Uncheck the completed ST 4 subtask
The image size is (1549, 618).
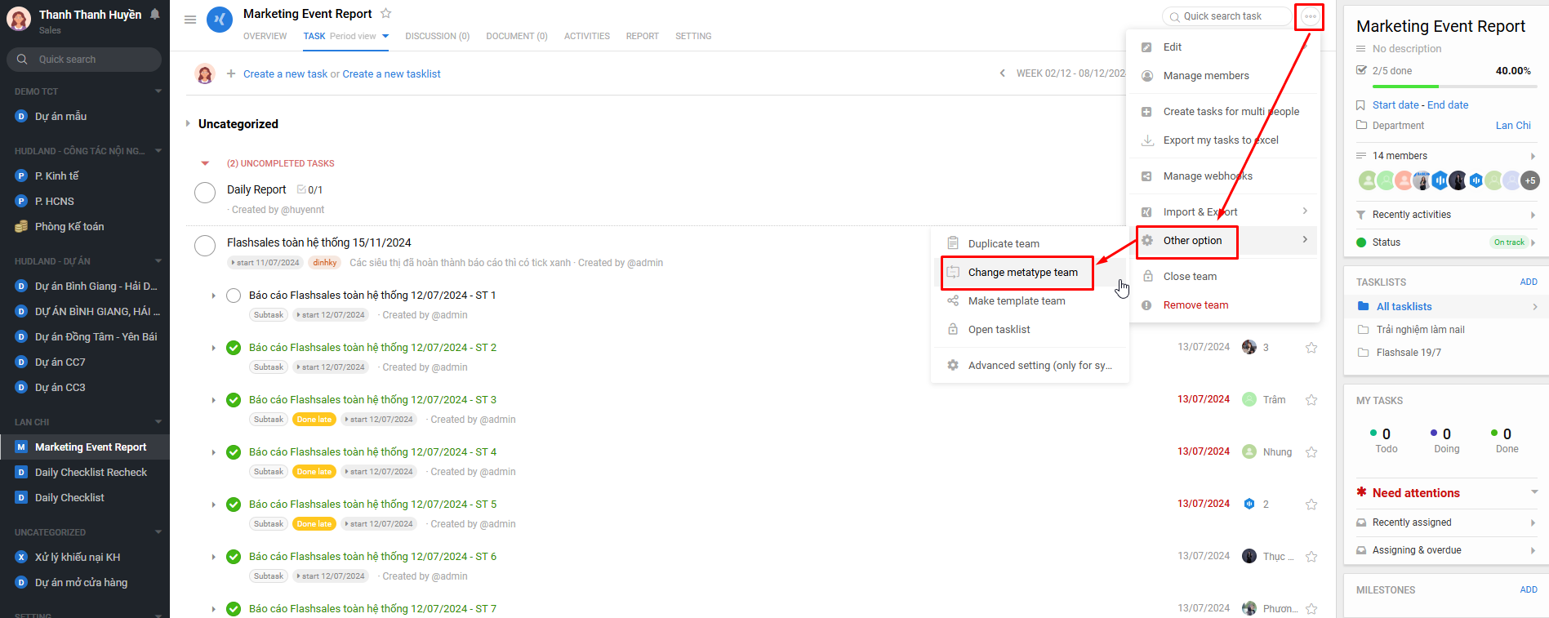(234, 452)
